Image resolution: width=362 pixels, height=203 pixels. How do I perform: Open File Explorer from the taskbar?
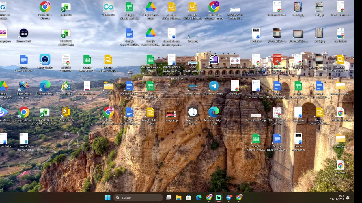[x=178, y=198]
